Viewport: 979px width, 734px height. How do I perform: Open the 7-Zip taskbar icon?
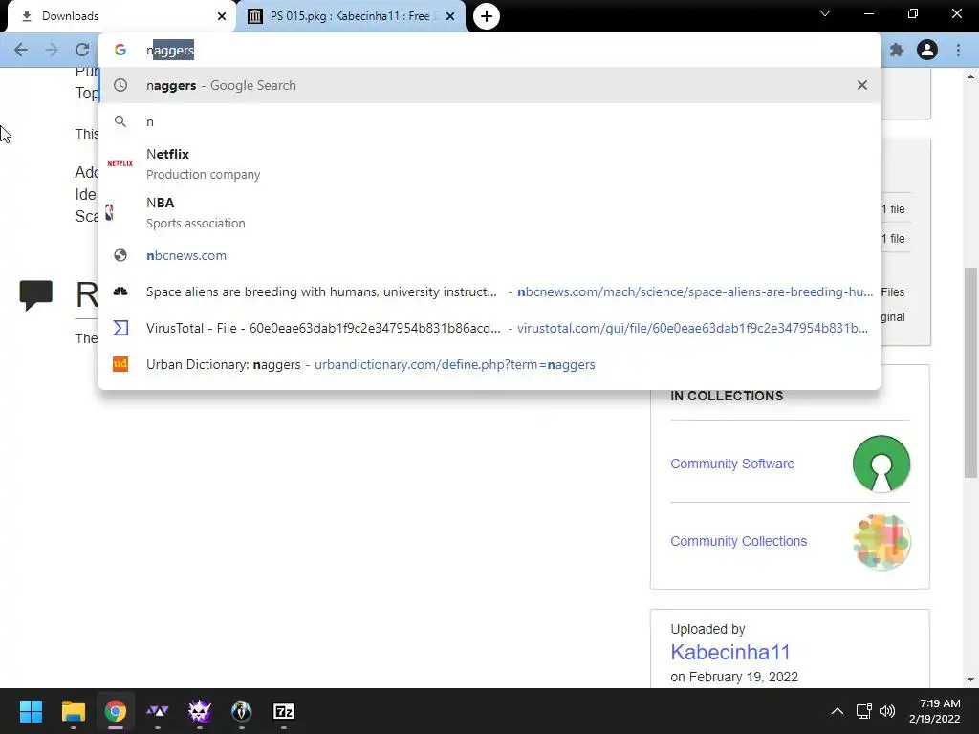[x=284, y=711]
